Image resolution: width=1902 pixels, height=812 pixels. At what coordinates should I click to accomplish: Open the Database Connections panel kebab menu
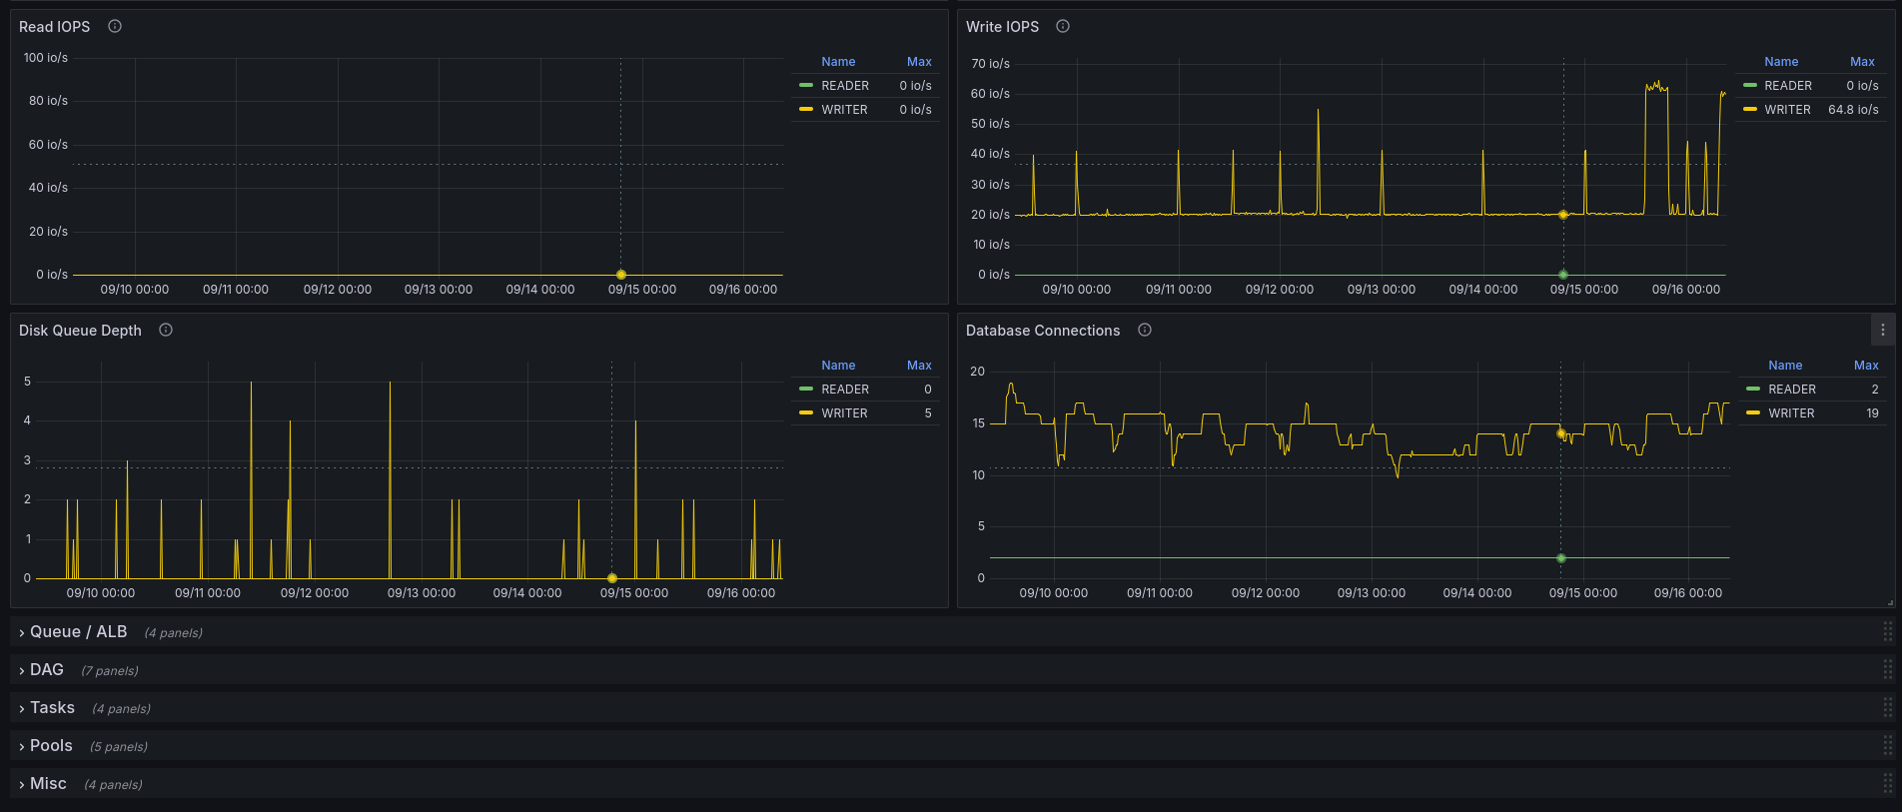(x=1882, y=330)
